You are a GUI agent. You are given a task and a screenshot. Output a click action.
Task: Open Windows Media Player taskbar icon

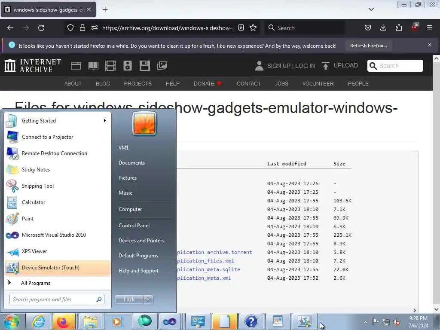(117, 321)
